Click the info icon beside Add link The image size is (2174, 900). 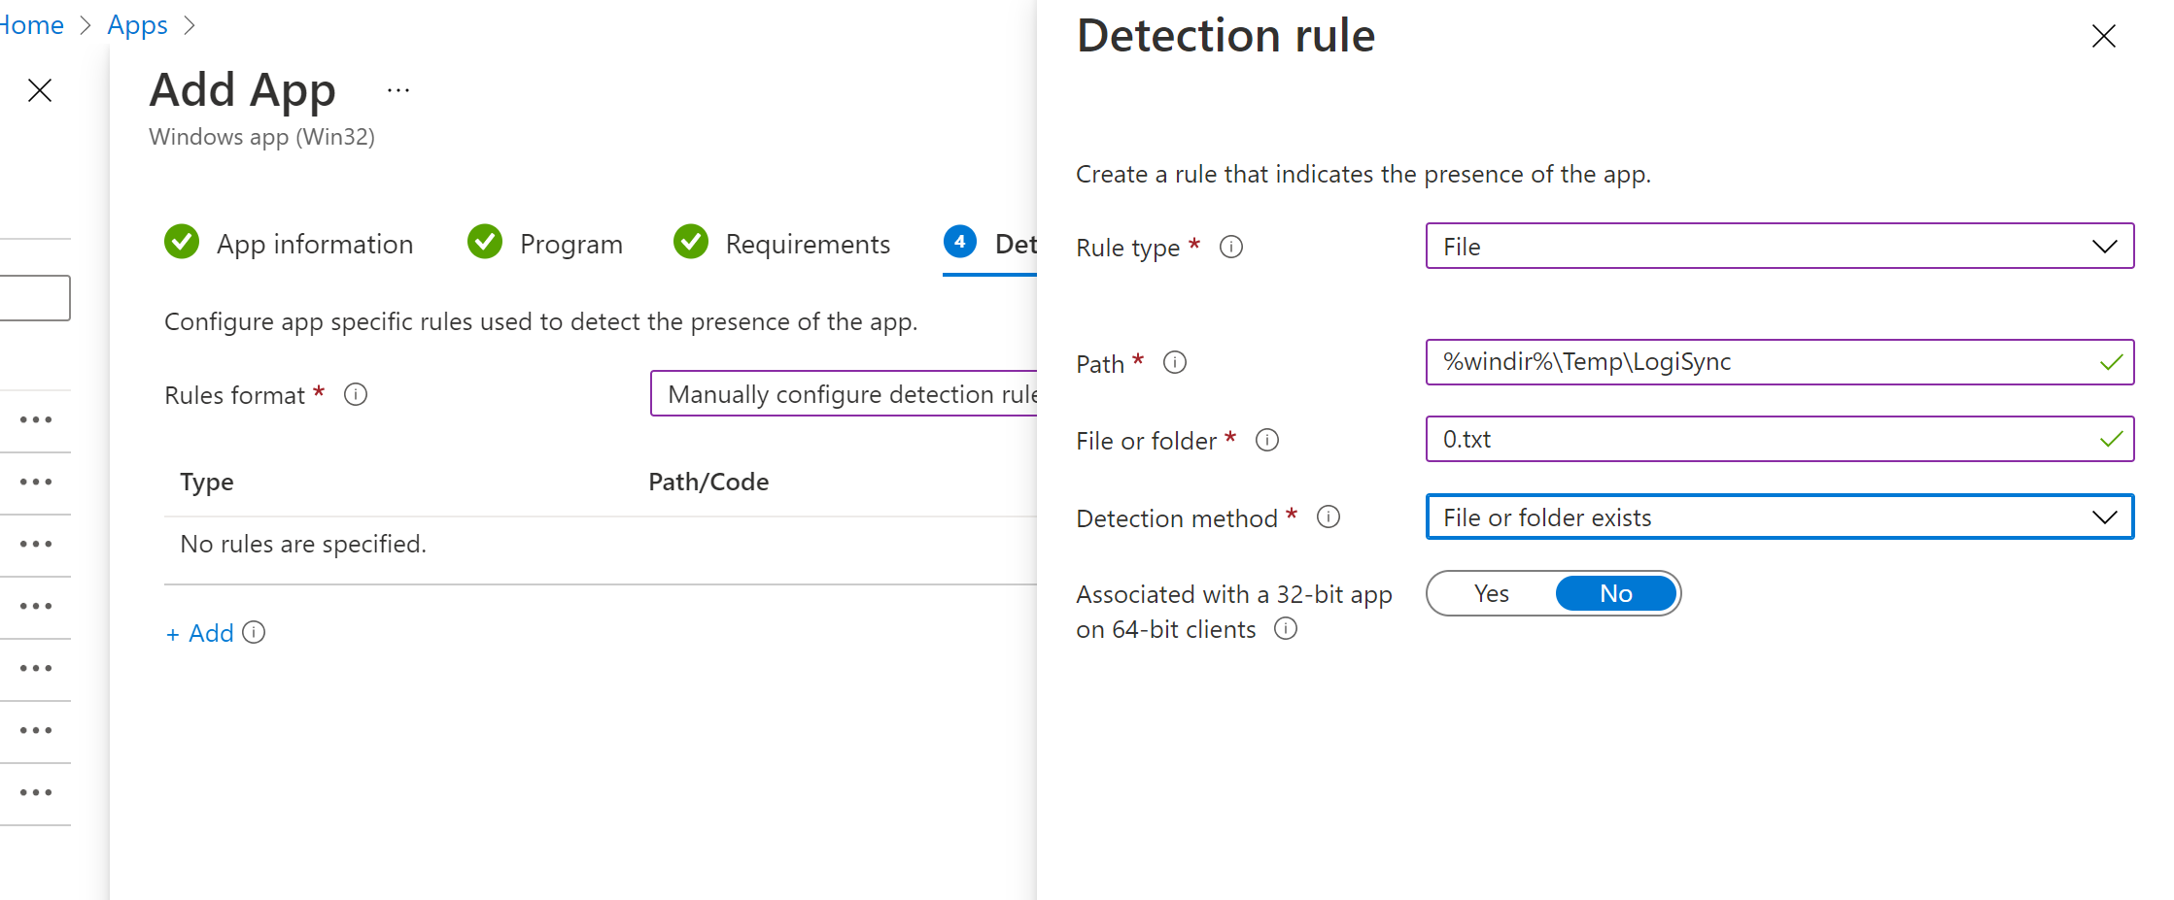click(x=254, y=633)
